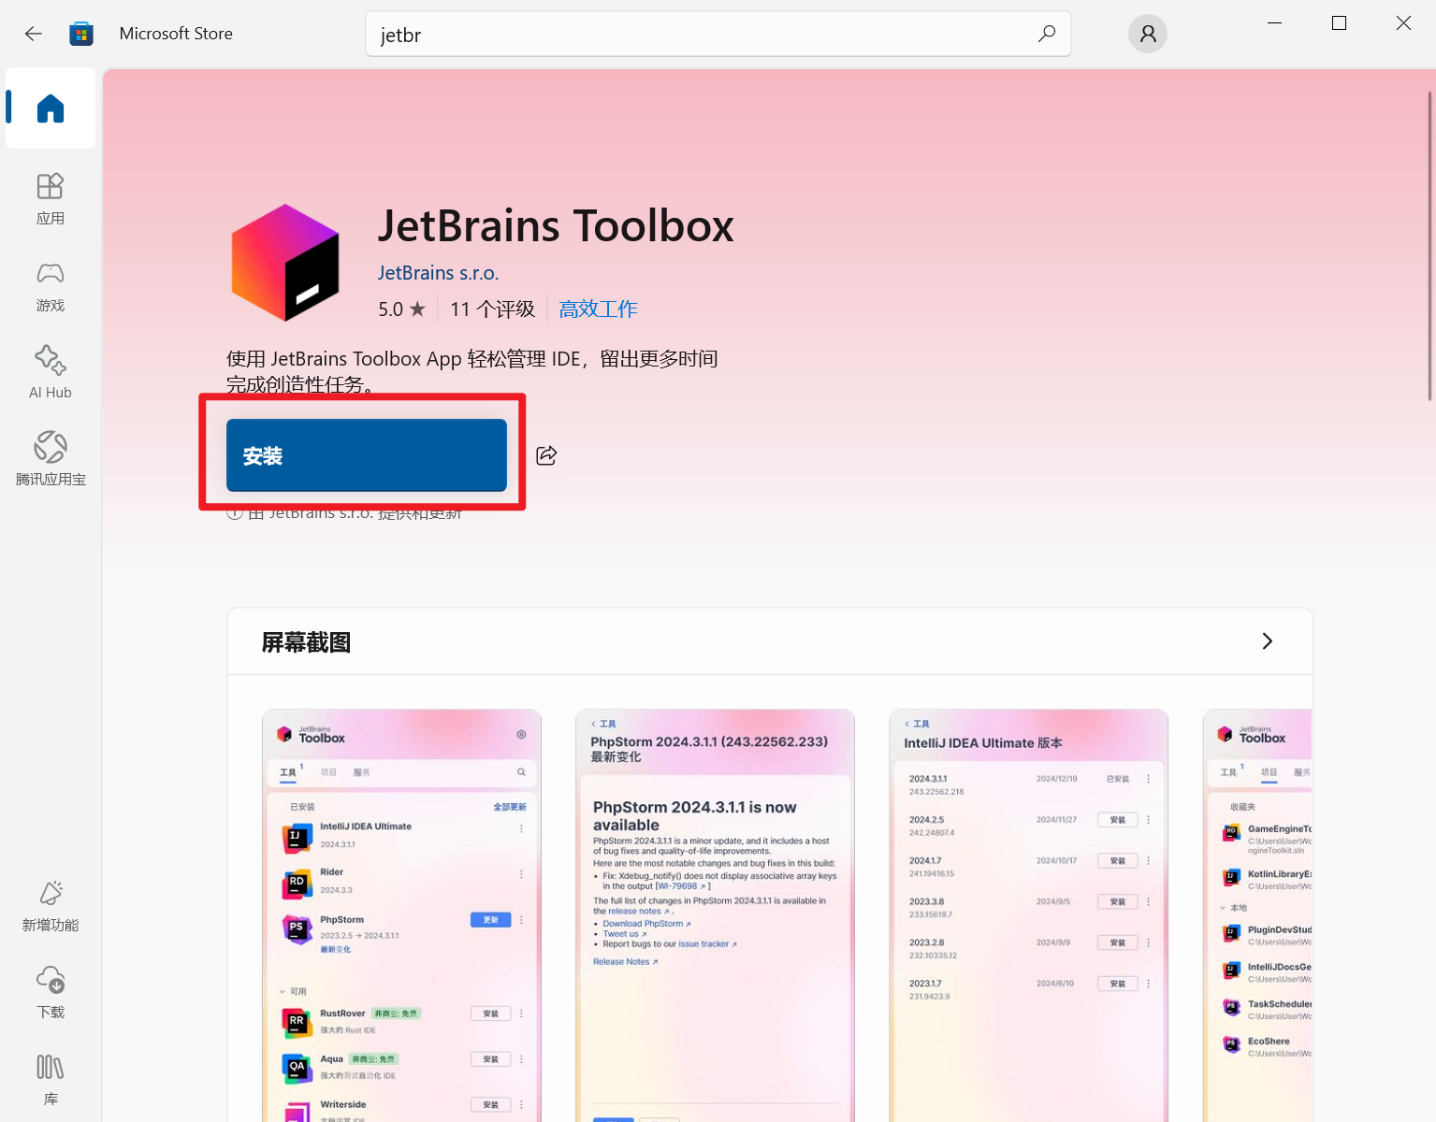Viewport: 1436px width, 1122px height.
Task: Go to the 游戏 (Games) section
Action: click(51, 285)
